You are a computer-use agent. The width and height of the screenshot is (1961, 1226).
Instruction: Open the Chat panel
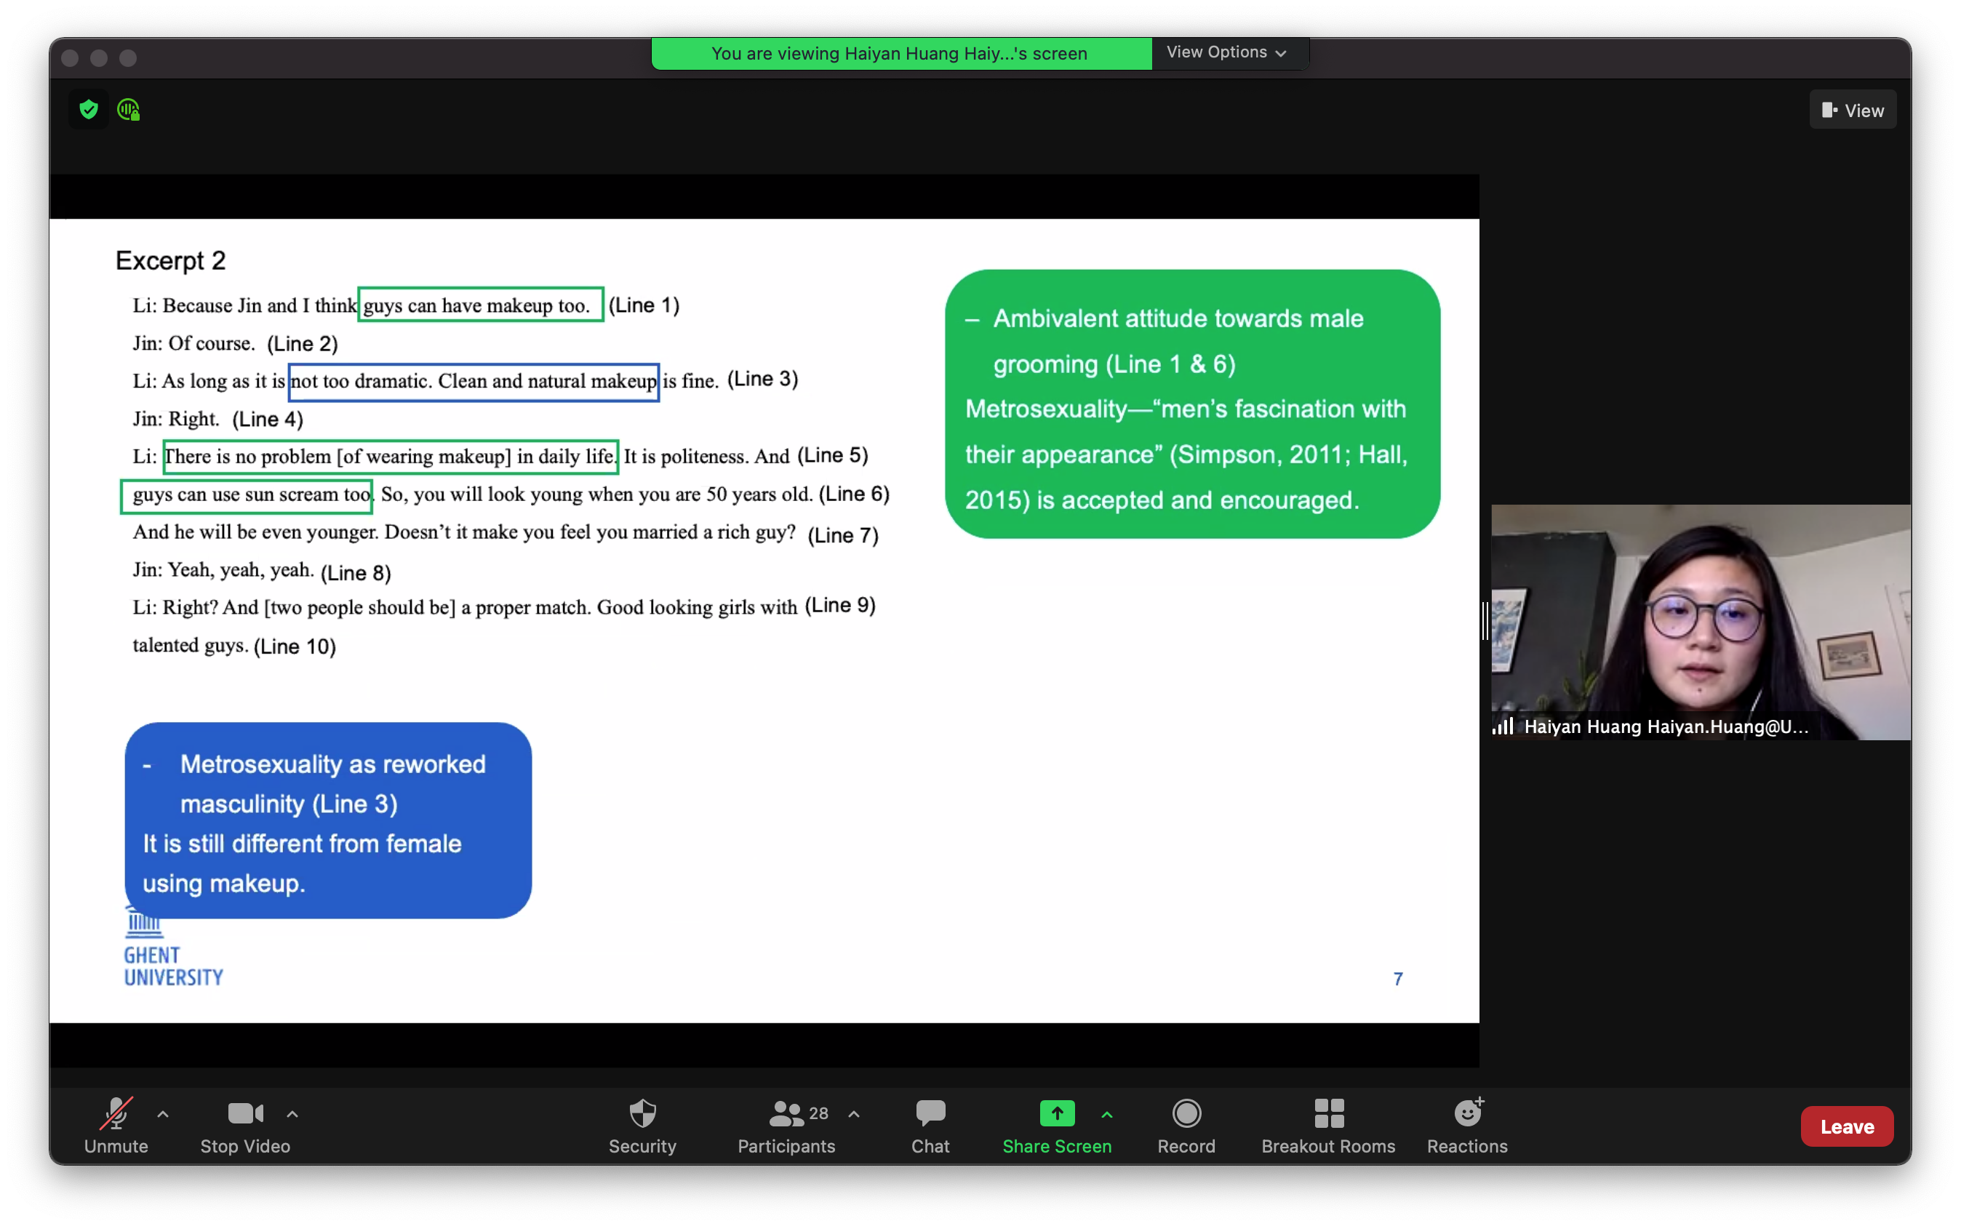pos(930,1126)
